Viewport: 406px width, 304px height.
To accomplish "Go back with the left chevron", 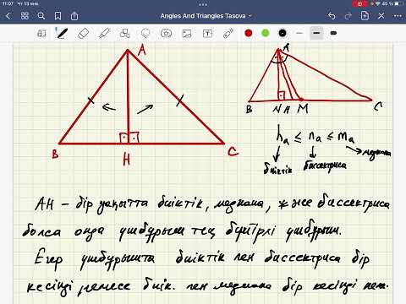I will 8,16.
